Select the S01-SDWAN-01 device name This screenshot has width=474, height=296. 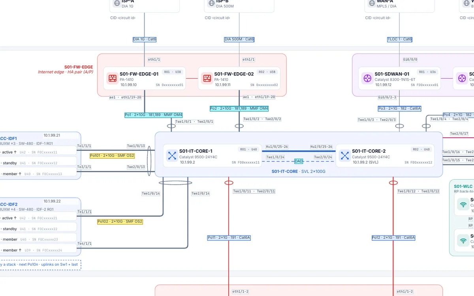coord(392,74)
